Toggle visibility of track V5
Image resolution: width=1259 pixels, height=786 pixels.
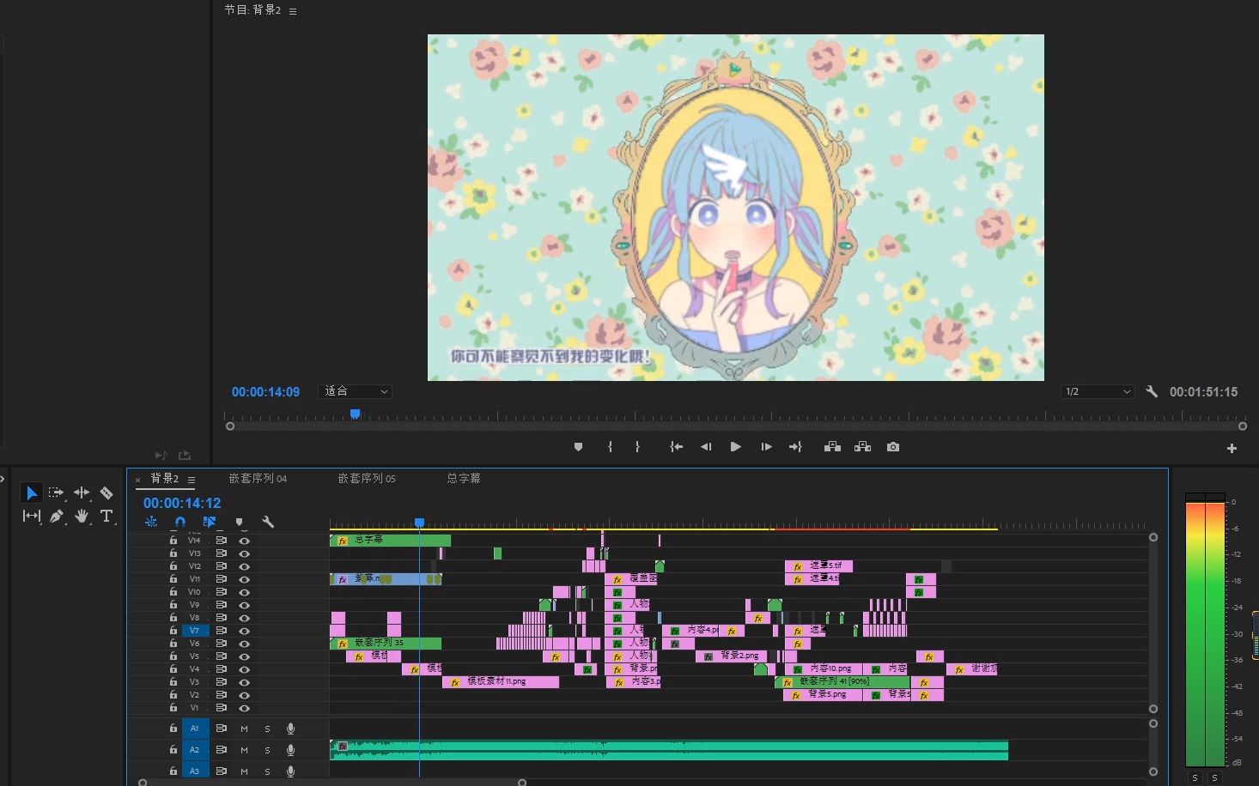coord(245,656)
